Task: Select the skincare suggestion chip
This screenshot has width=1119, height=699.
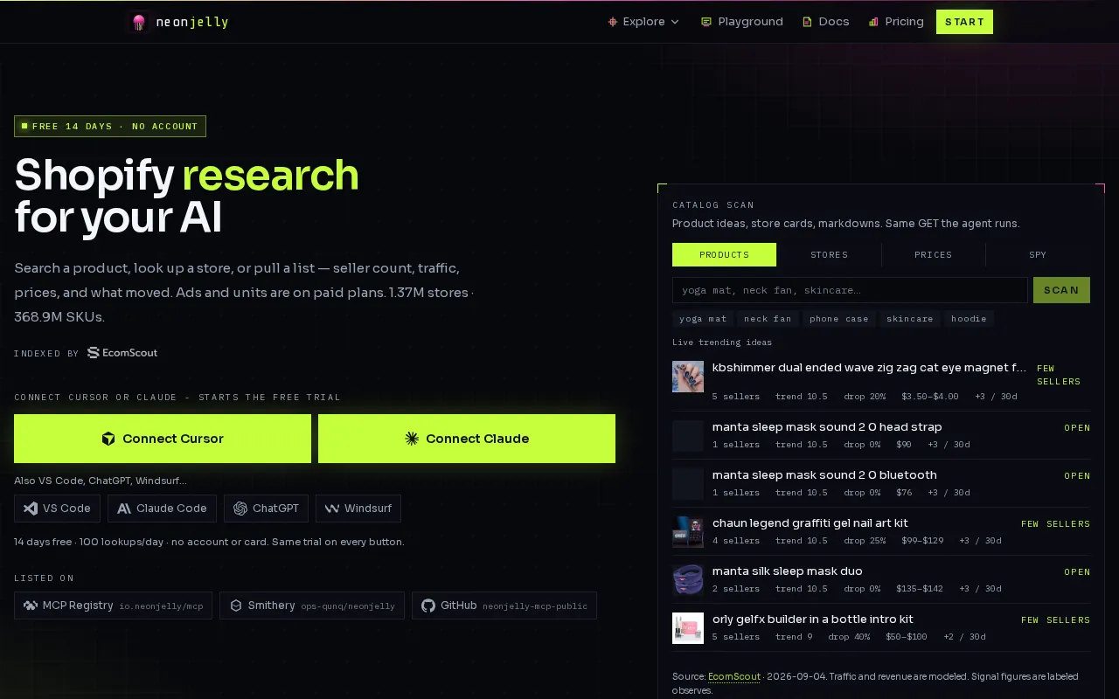Action: coord(910,319)
